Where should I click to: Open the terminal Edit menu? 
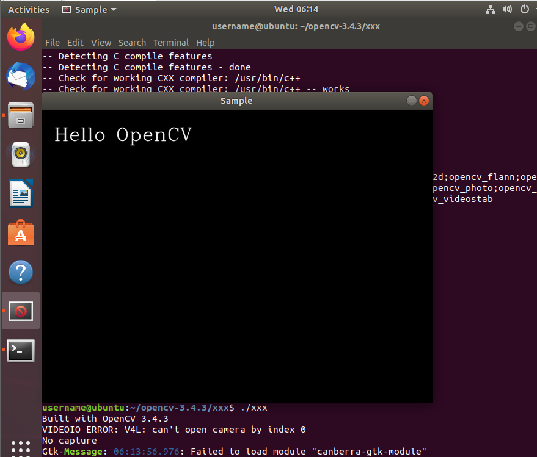pos(75,43)
